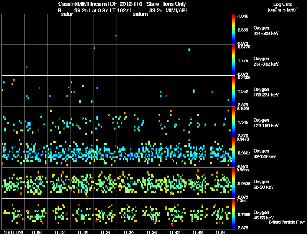Click the '1.345' colorbar value
Viewport: 307px width, 234px height.
click(x=243, y=122)
